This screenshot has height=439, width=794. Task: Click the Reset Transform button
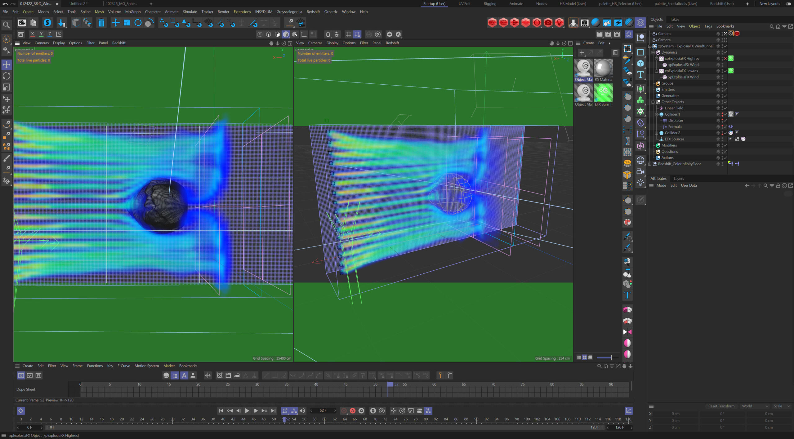point(721,406)
